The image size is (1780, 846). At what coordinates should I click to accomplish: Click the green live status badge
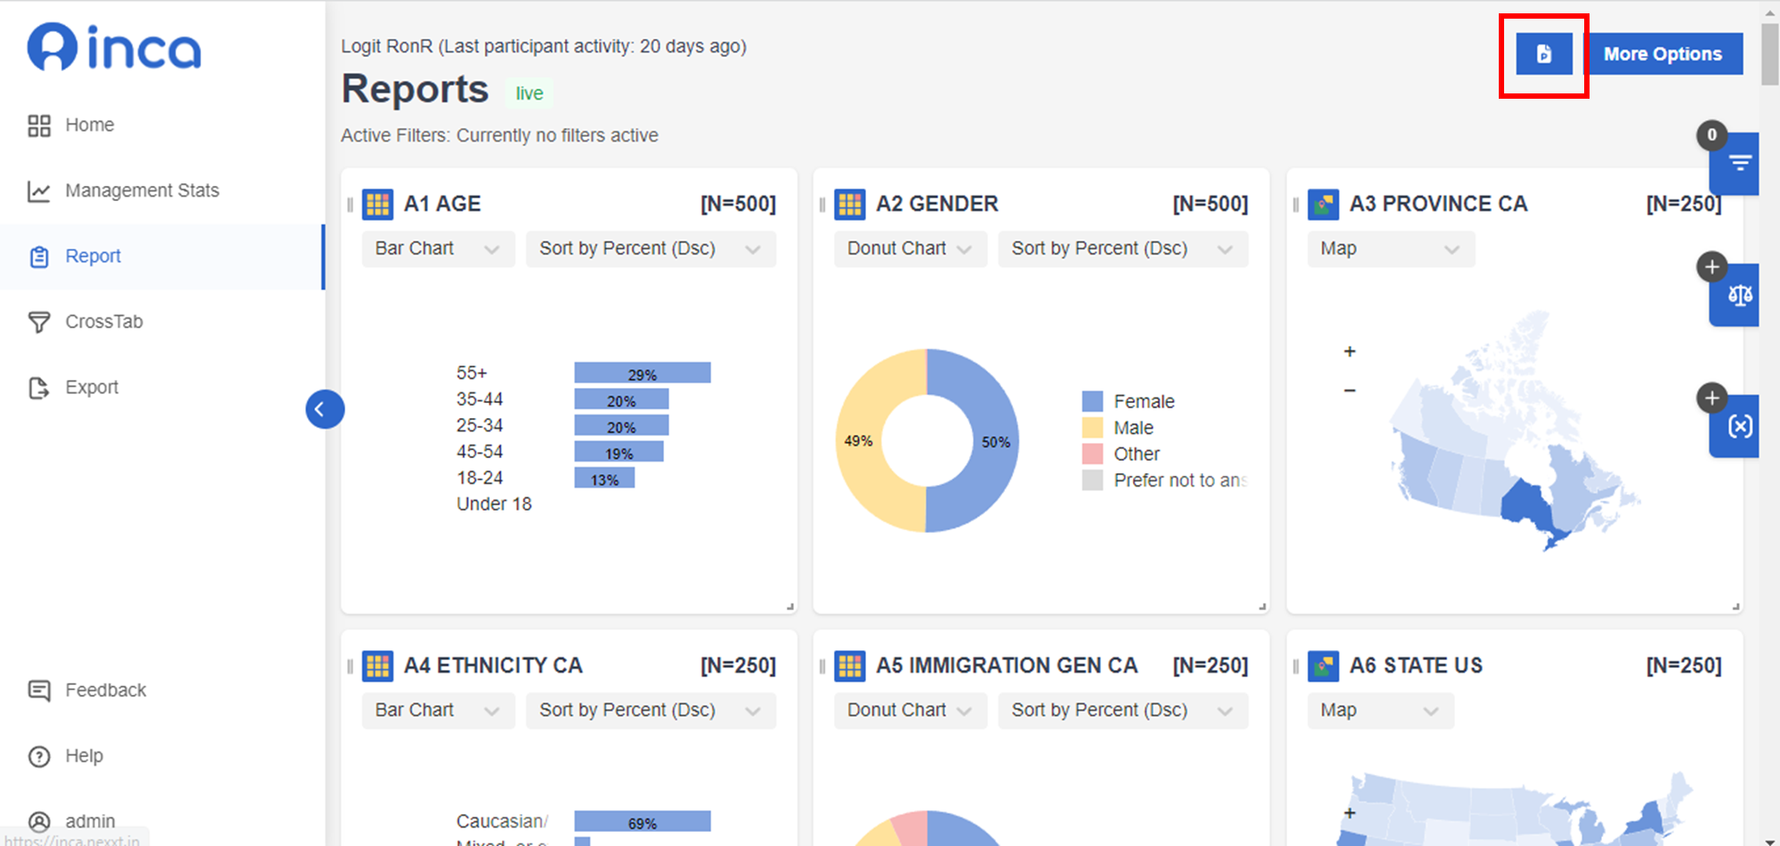coord(530,93)
